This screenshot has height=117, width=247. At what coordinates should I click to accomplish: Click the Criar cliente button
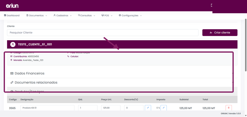click(220, 33)
